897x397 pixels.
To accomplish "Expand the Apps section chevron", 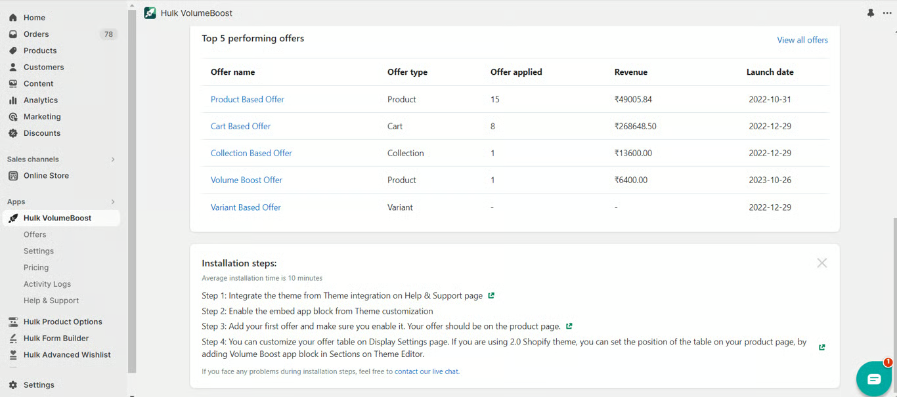I will tap(113, 202).
